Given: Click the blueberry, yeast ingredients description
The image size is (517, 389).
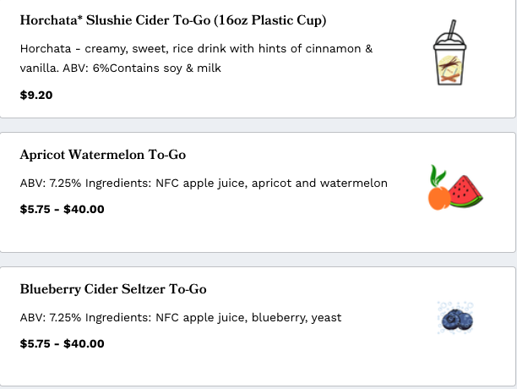Looking at the screenshot, I should (x=181, y=318).
